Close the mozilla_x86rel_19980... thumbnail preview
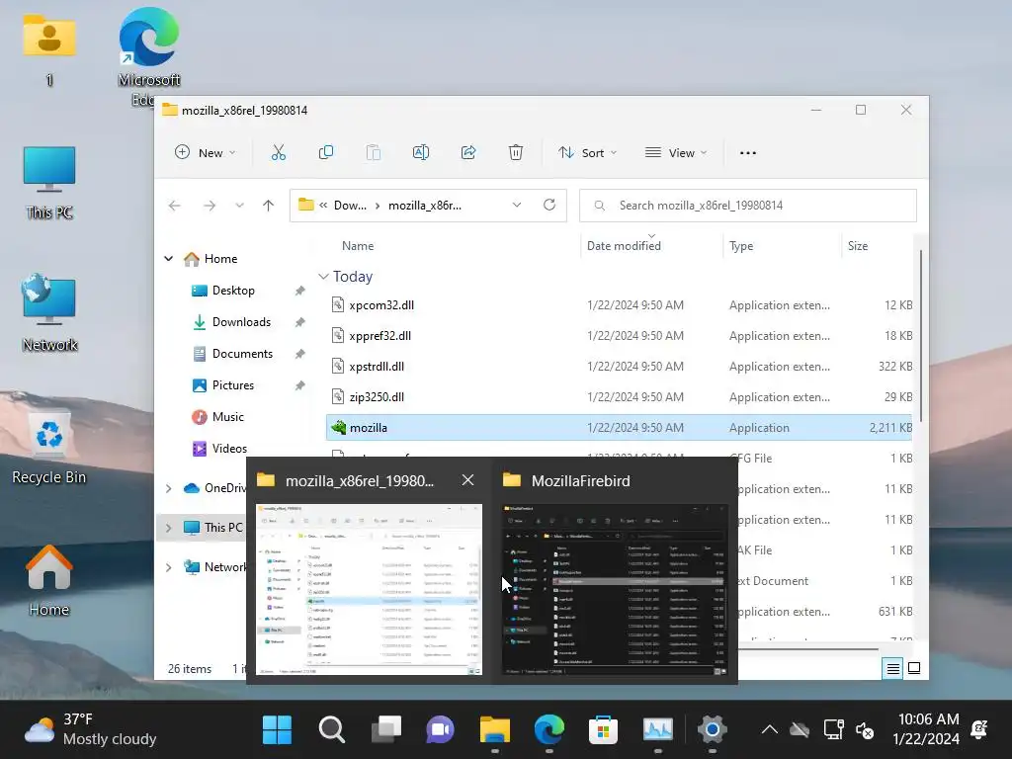1012x759 pixels. click(467, 480)
